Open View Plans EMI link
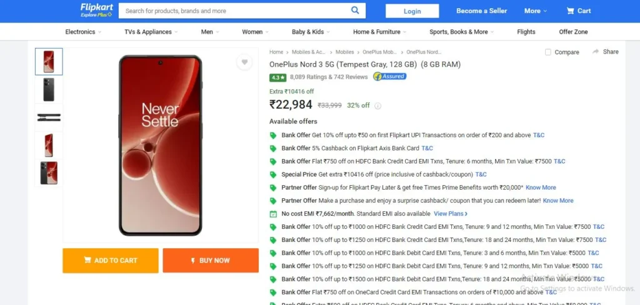 pyautogui.click(x=451, y=214)
